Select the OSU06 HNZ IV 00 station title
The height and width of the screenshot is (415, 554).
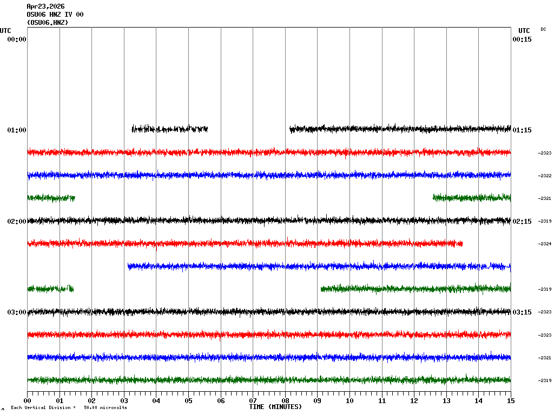pyautogui.click(x=55, y=15)
